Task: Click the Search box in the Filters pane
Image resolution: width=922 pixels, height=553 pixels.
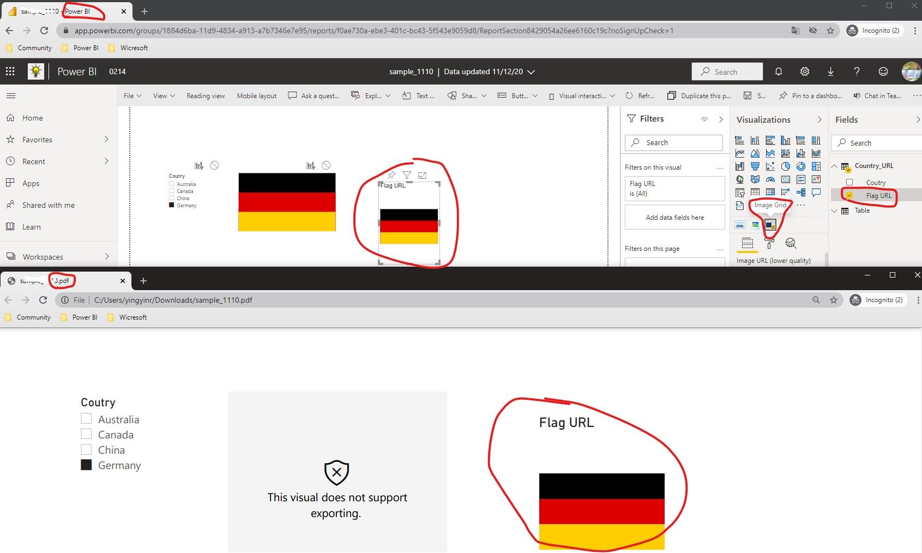Action: (674, 142)
